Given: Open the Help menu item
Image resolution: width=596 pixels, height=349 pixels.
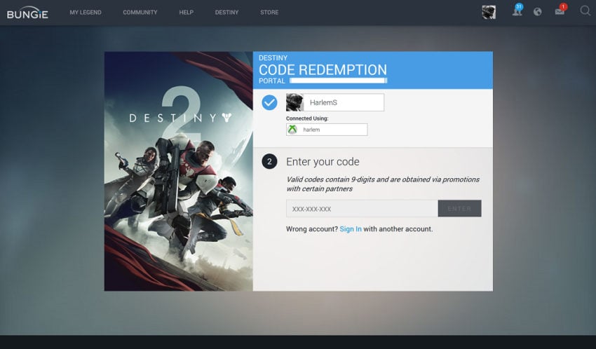Looking at the screenshot, I should 186,13.
